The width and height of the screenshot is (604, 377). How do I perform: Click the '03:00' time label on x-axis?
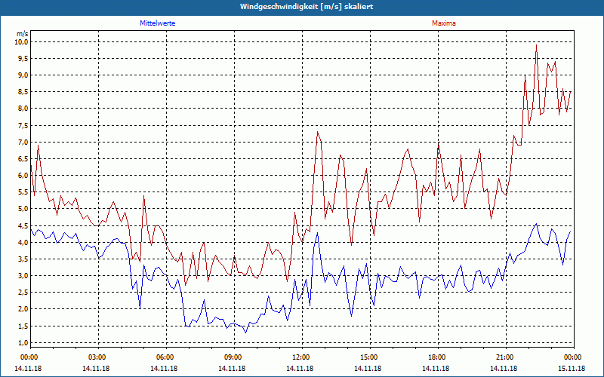pos(99,357)
